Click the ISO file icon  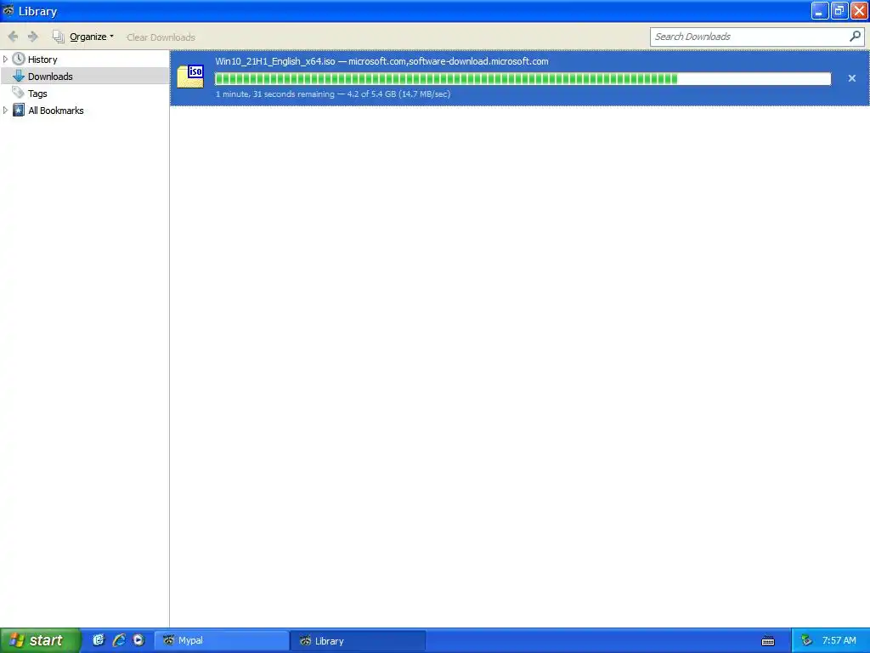tap(190, 77)
